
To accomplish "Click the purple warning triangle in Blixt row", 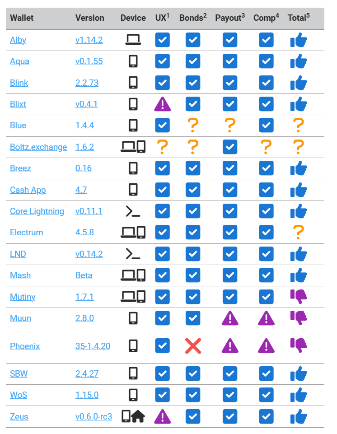I will coord(163,104).
